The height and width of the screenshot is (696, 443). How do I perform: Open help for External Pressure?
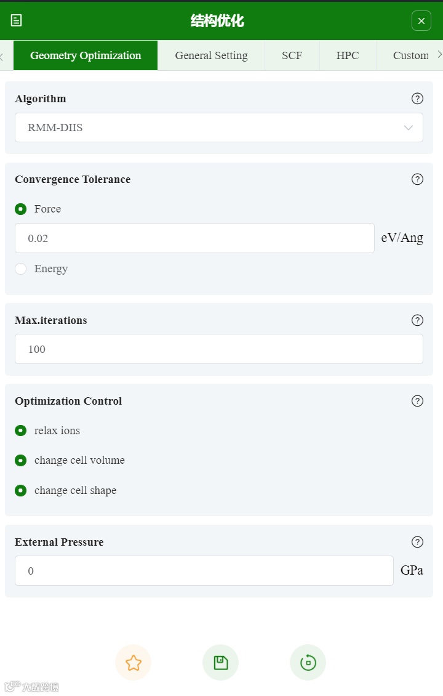417,542
